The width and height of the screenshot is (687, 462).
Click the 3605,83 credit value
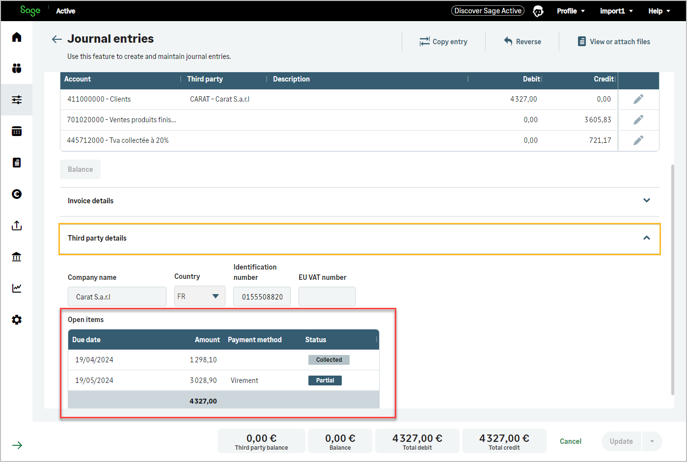(x=598, y=120)
